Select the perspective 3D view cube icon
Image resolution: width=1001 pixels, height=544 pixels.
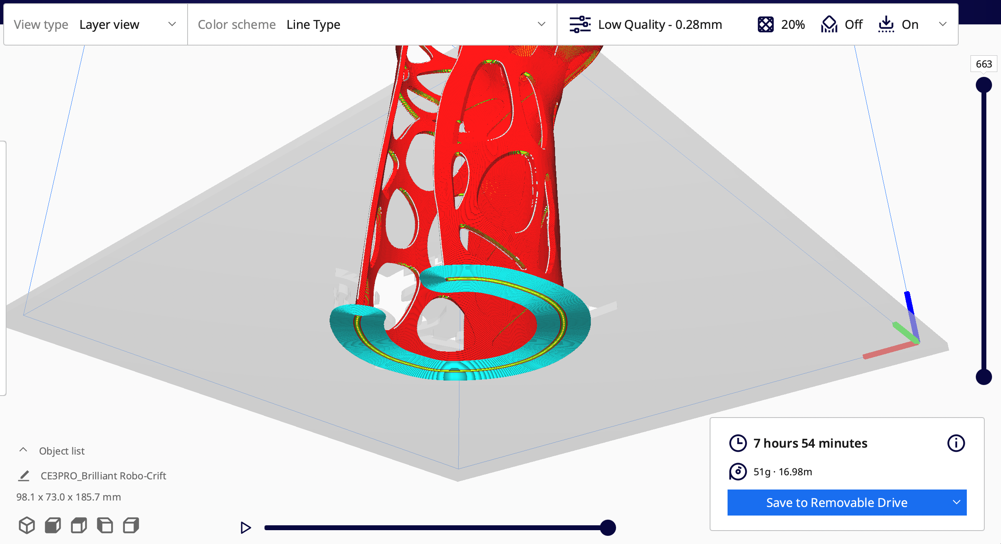27,525
